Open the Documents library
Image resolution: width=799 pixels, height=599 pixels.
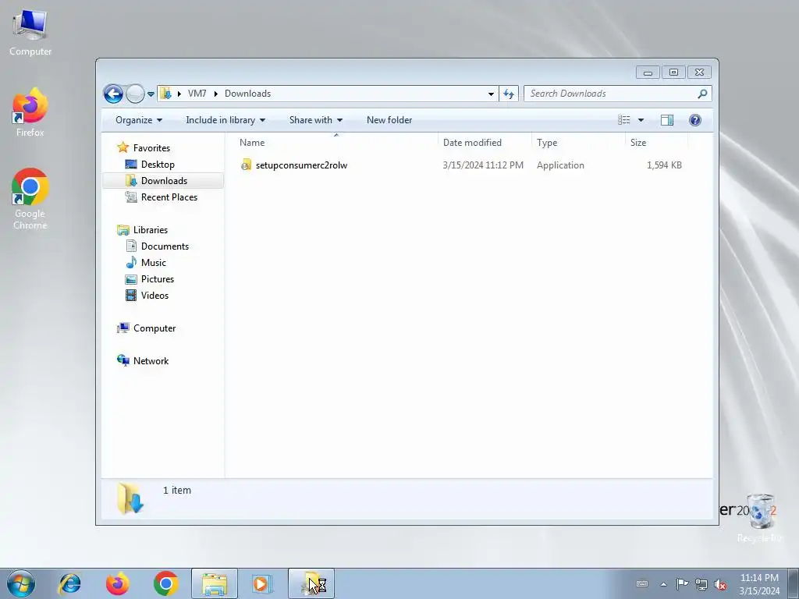[165, 246]
